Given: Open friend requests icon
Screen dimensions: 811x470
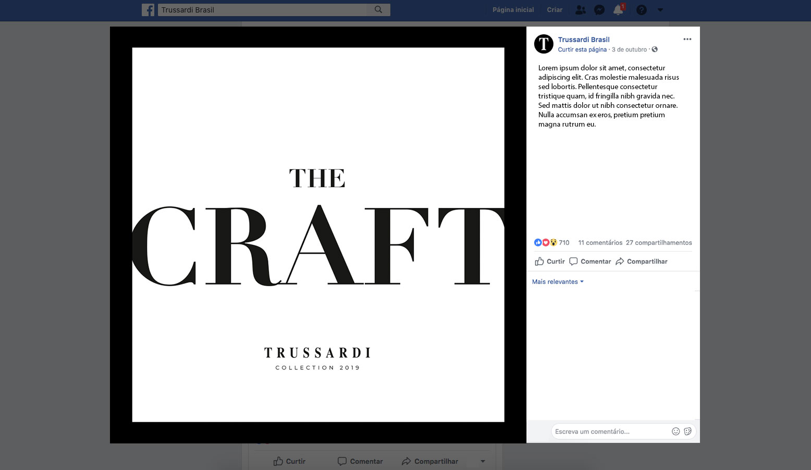Looking at the screenshot, I should 580,10.
